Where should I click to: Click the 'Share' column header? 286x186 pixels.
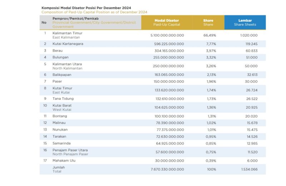pos(208,22)
